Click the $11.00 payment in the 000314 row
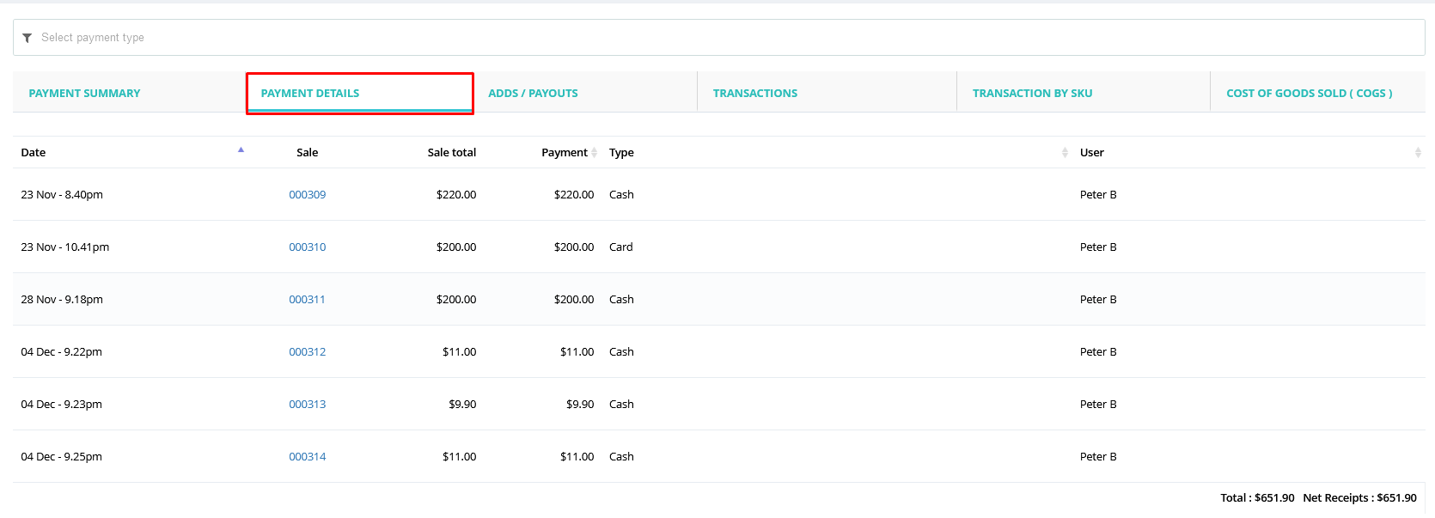1435x518 pixels. pyautogui.click(x=577, y=456)
